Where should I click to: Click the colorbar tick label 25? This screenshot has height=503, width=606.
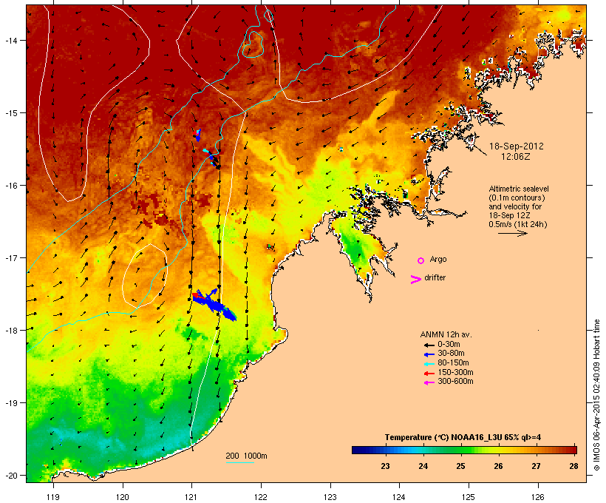(460, 466)
